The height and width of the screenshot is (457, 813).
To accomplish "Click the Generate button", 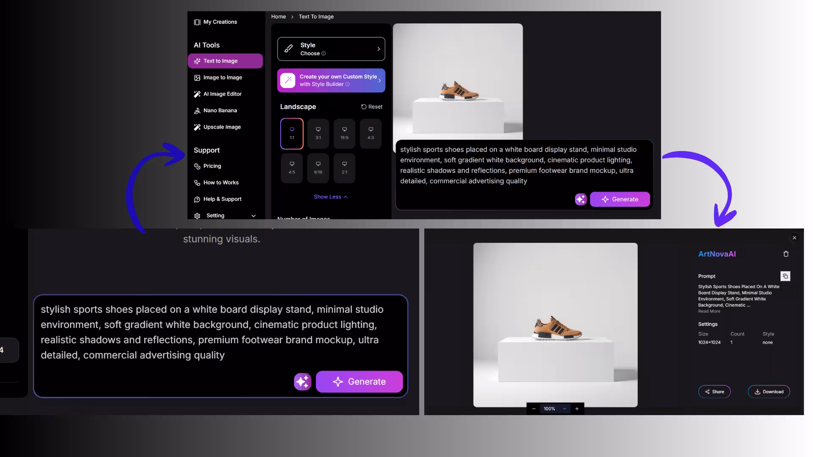I will [x=359, y=381].
